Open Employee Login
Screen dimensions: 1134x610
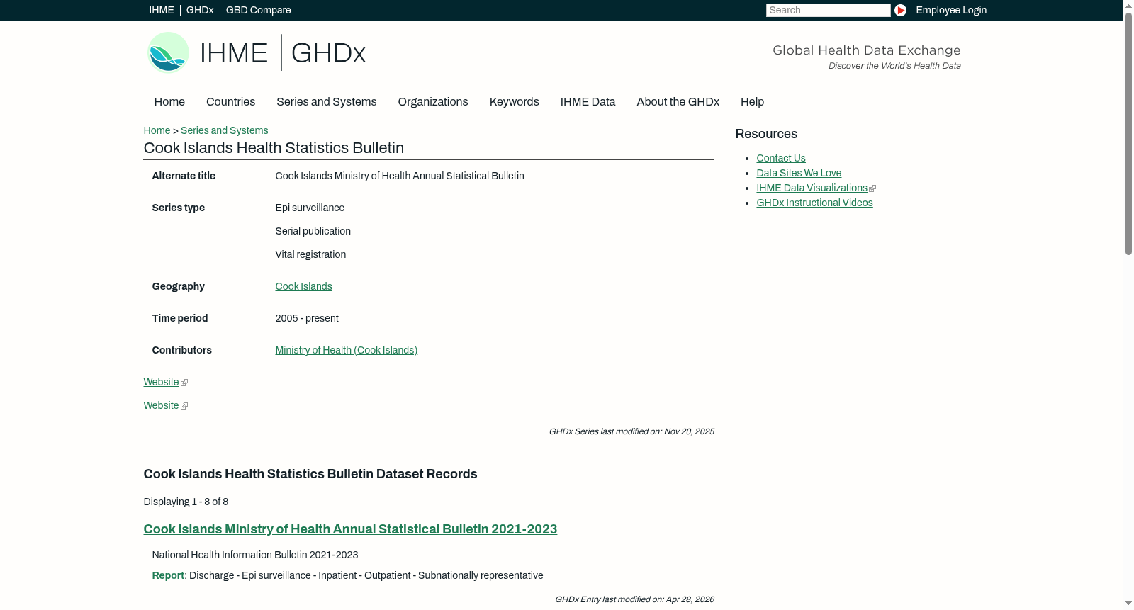click(x=951, y=10)
